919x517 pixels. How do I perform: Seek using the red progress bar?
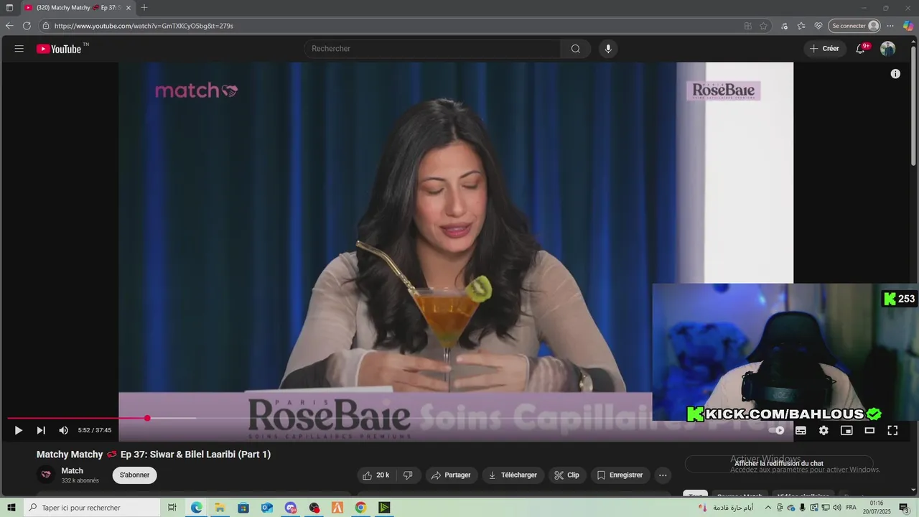pos(78,418)
